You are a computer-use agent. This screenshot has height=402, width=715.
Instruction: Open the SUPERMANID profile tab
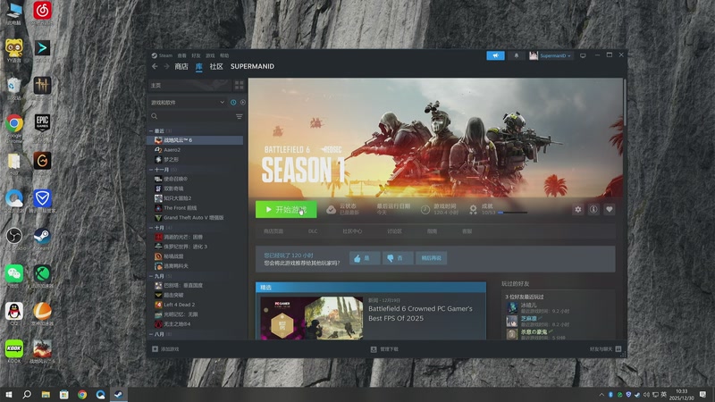coord(252,66)
